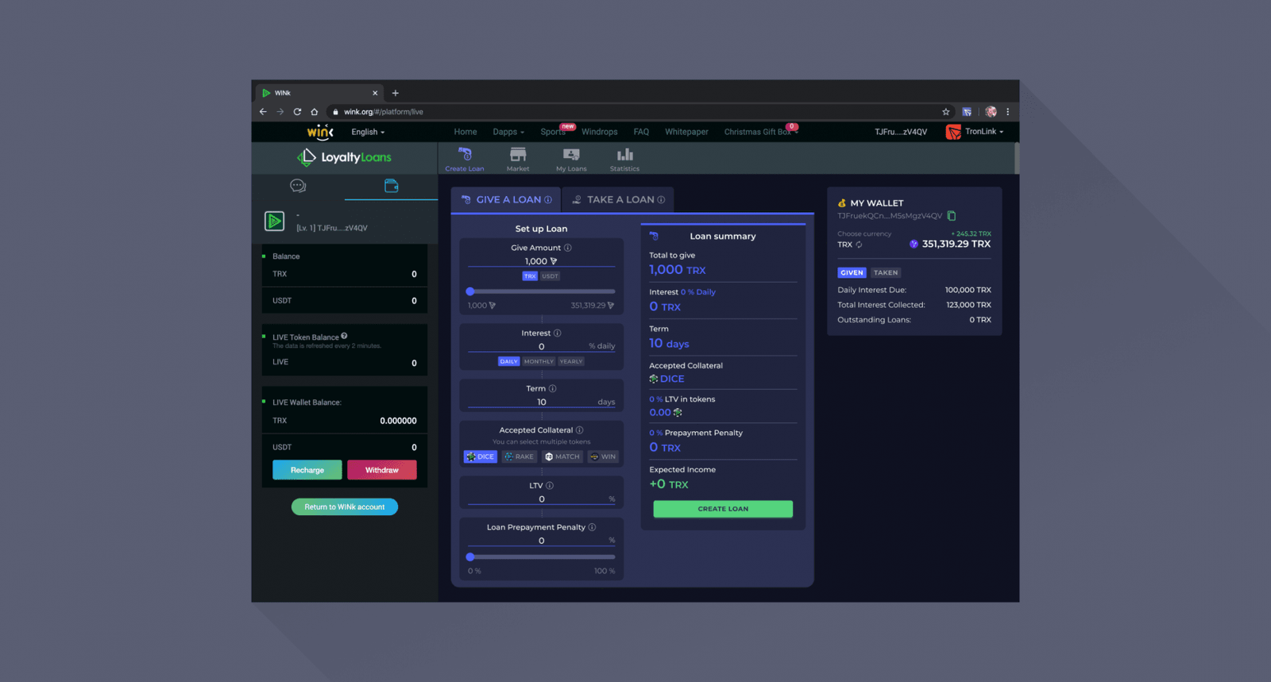
Task: Open Home nav item
Action: 466,133
